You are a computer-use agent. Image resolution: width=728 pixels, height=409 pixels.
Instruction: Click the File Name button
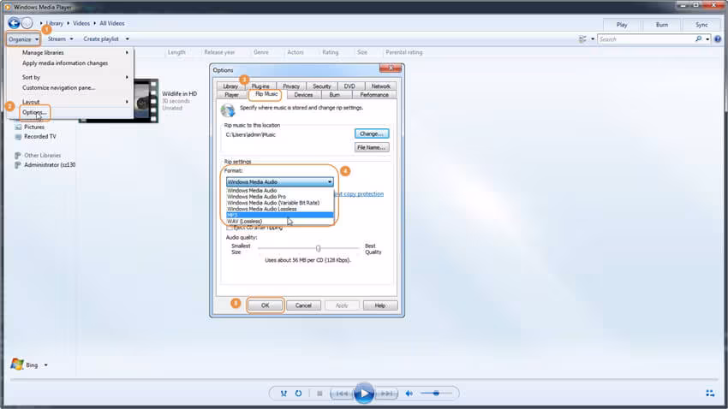coord(372,147)
